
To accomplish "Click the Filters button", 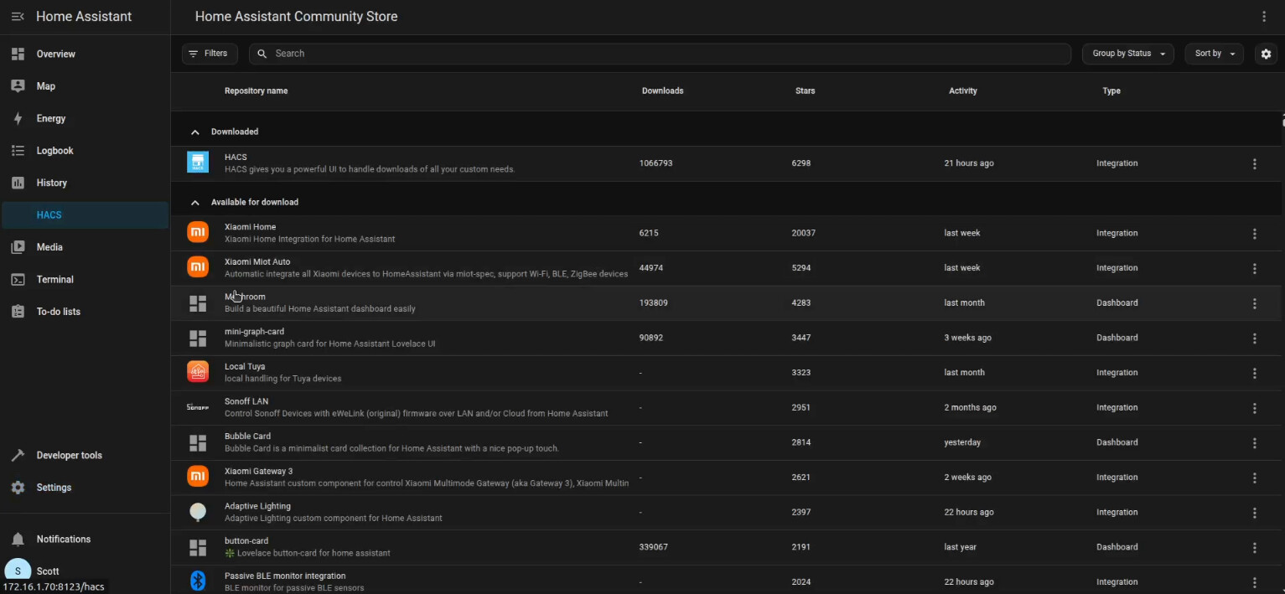I will point(210,54).
